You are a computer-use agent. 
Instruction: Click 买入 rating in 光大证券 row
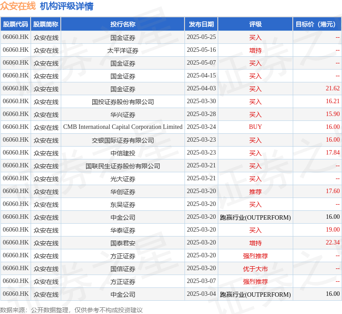[x=256, y=179]
